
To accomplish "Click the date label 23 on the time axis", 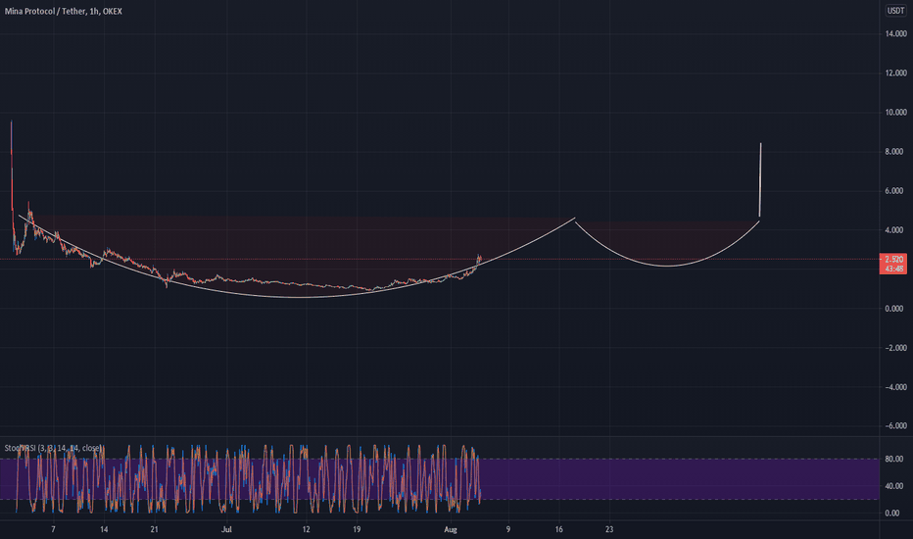I will pyautogui.click(x=609, y=529).
